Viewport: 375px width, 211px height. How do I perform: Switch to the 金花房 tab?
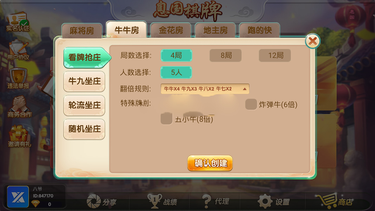click(x=171, y=30)
